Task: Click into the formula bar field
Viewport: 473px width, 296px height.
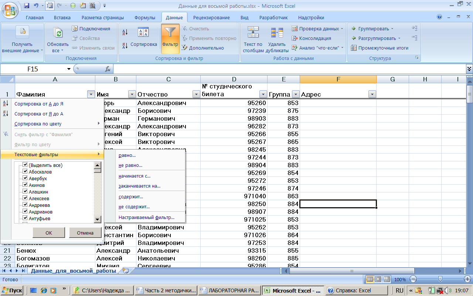Action: [289, 69]
